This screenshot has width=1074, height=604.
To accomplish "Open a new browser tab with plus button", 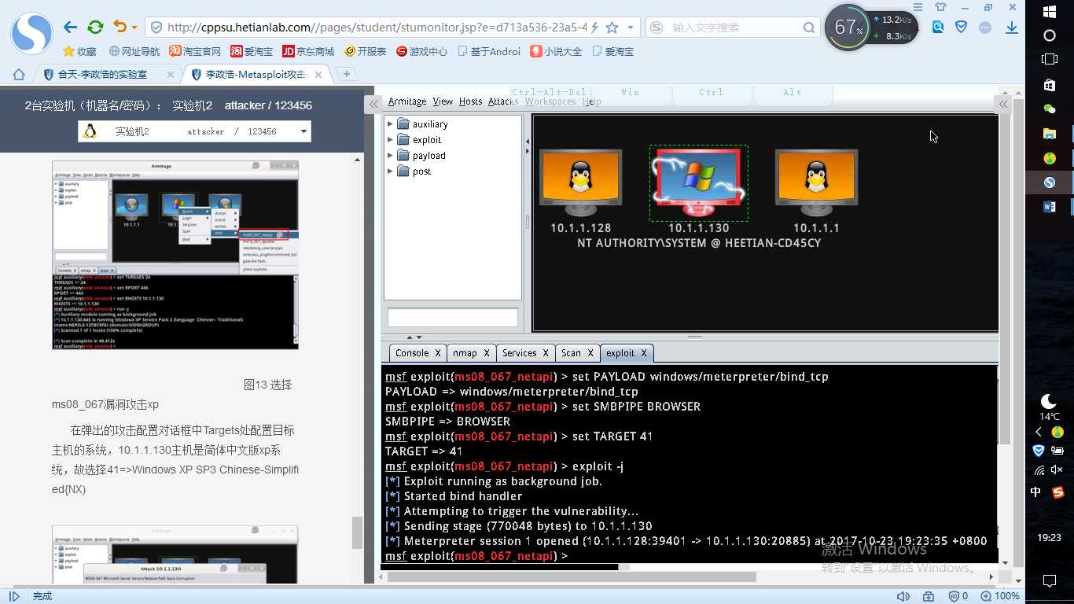I will coord(346,74).
